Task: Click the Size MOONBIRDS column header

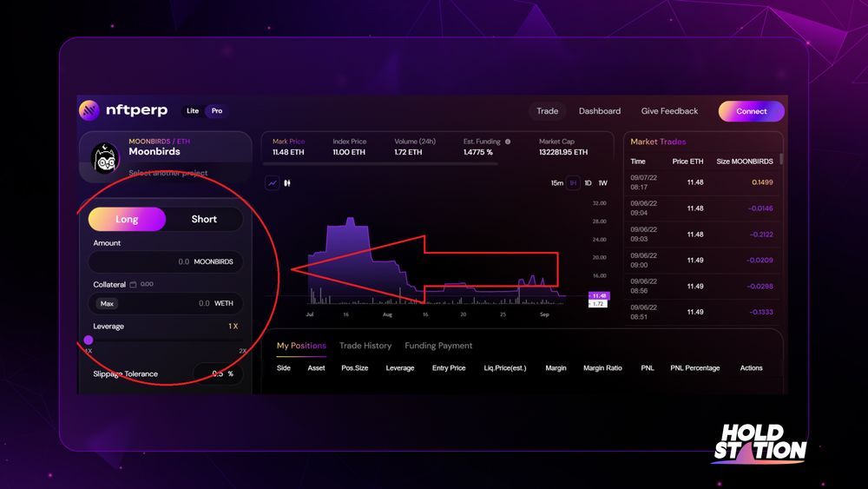Action: pos(745,162)
